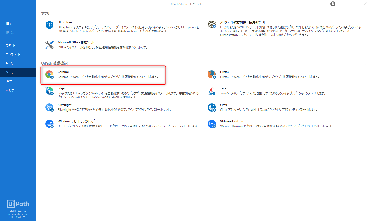Click the Community License label
Viewport: 371px width, 221px height.
[x=18, y=214]
